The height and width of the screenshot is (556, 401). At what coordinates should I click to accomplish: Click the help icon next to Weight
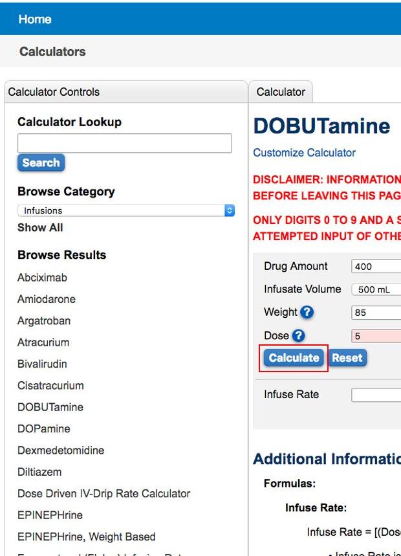click(x=307, y=312)
